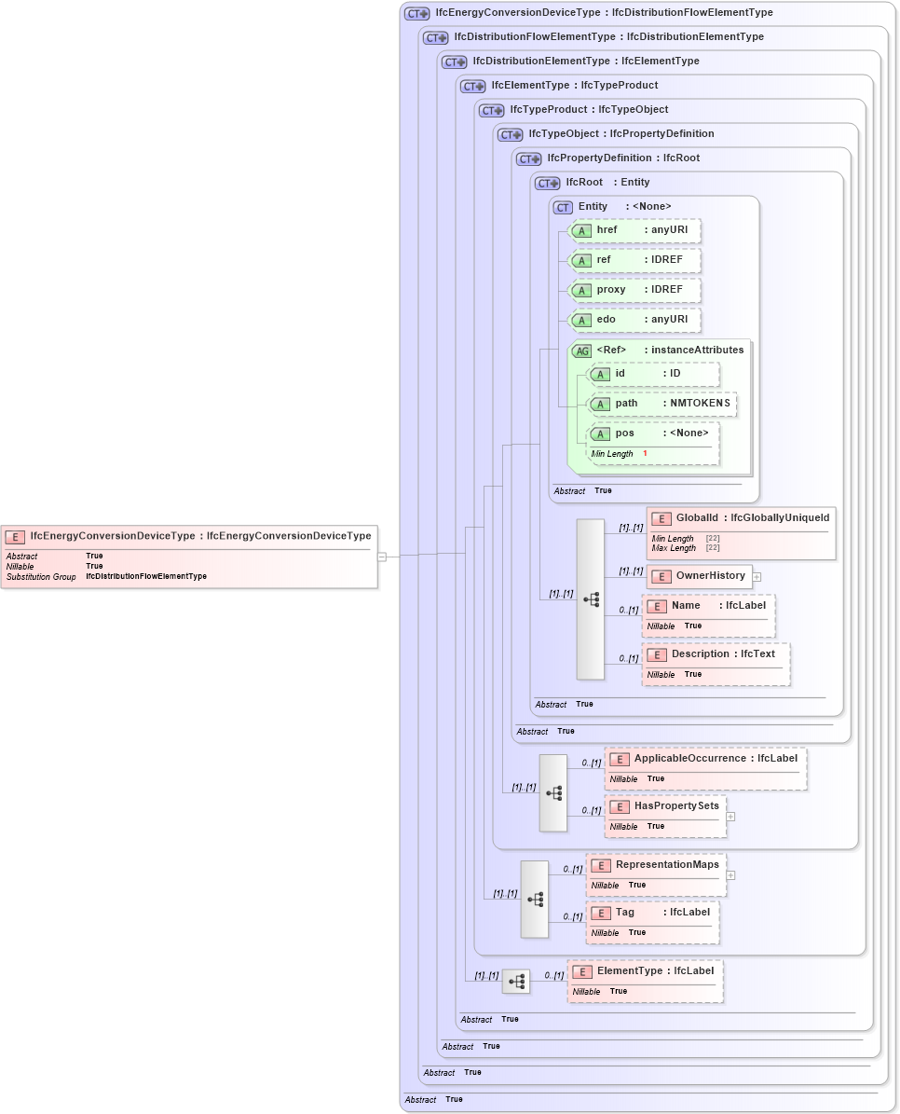Click the E icon for the Name element

[656, 605]
